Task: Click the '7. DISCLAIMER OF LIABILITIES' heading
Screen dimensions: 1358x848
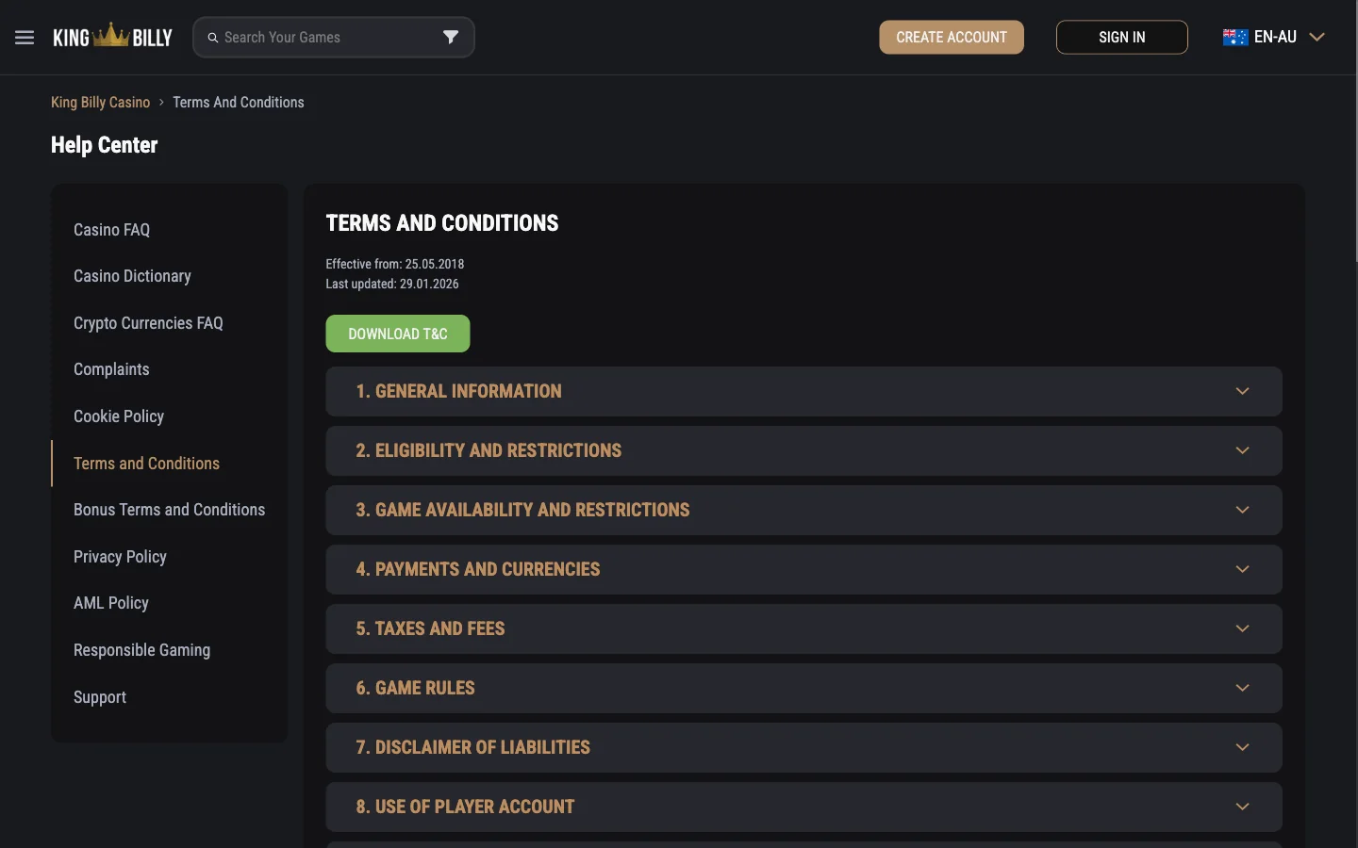Action: click(472, 747)
